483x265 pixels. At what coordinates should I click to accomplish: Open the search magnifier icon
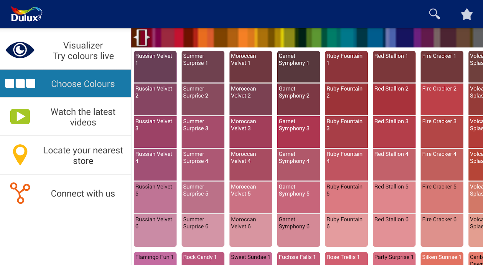(434, 14)
